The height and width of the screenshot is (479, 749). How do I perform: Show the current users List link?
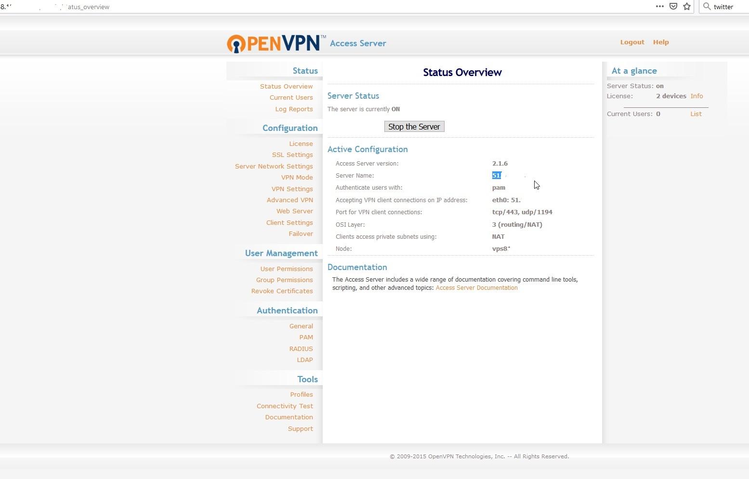tap(696, 114)
